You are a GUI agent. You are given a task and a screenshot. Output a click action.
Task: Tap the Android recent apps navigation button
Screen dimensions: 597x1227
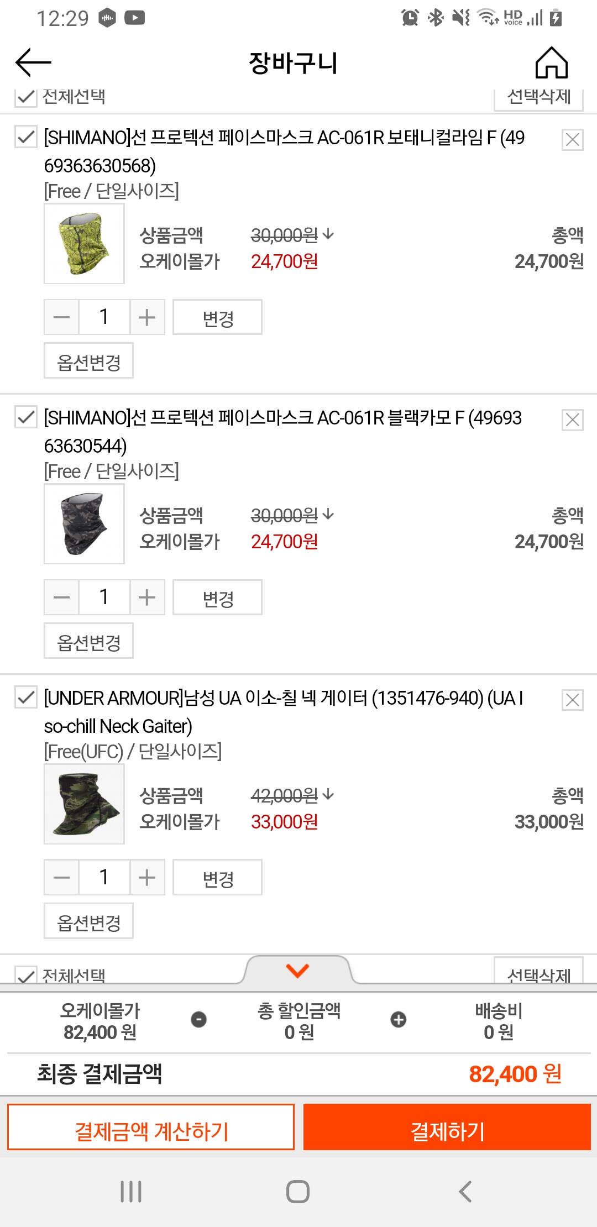(x=131, y=1192)
